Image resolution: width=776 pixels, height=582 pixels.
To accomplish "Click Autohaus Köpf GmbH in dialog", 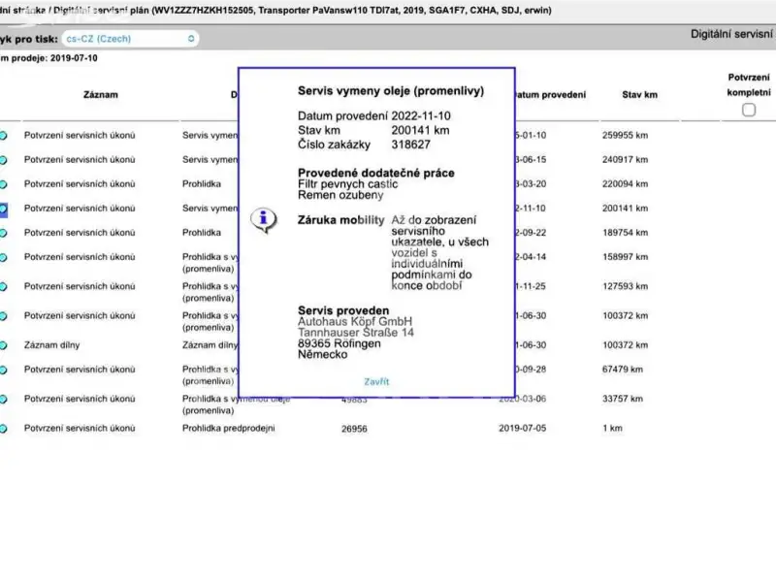I will pyautogui.click(x=355, y=322).
